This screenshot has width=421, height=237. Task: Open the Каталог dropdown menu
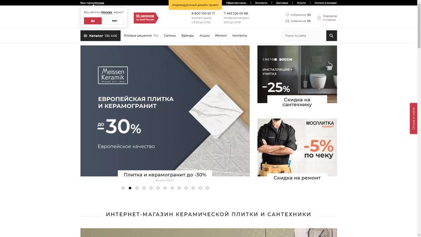(100, 36)
